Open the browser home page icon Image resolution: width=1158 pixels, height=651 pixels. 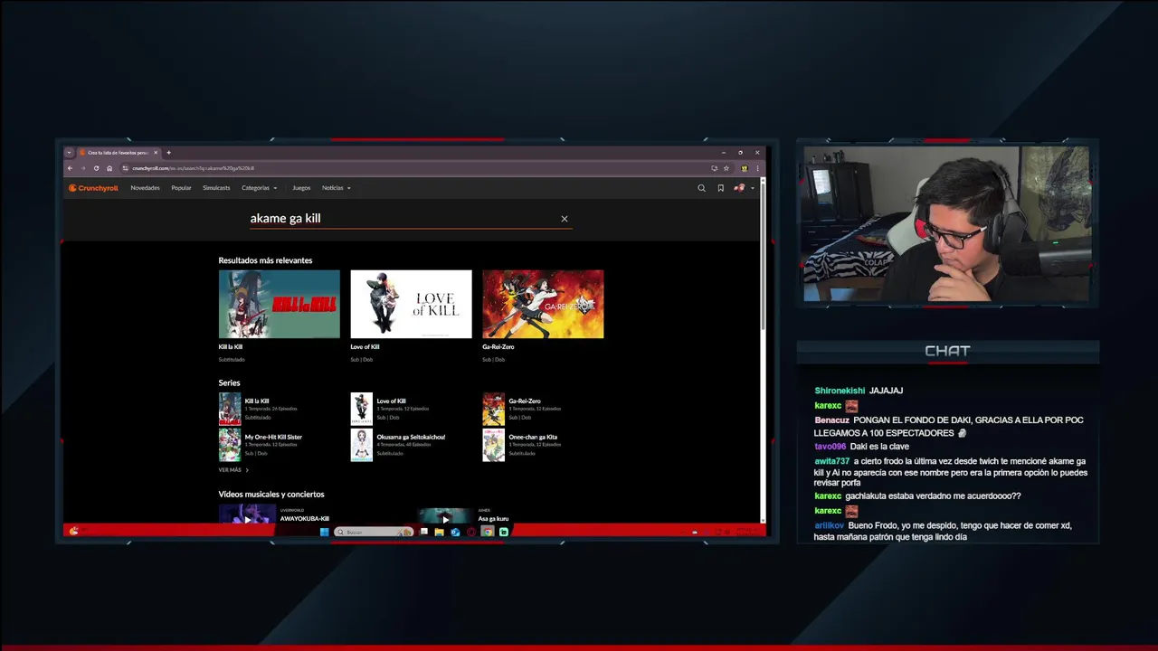click(x=109, y=168)
